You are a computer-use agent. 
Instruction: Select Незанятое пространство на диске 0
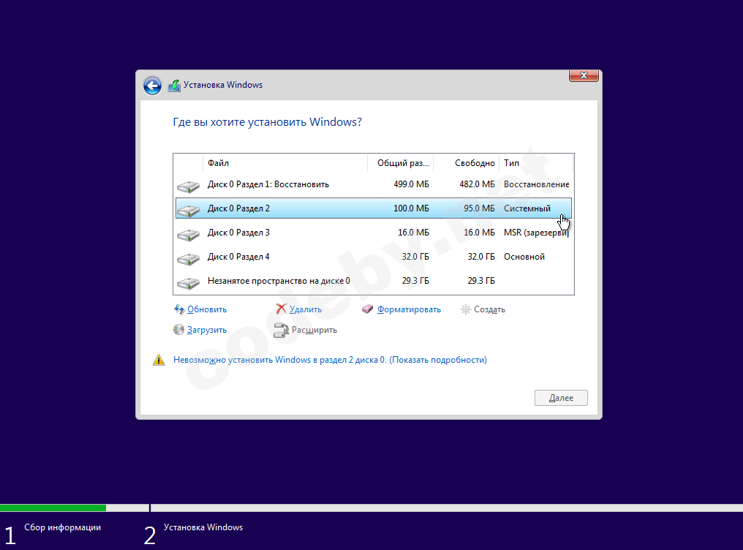(x=374, y=281)
